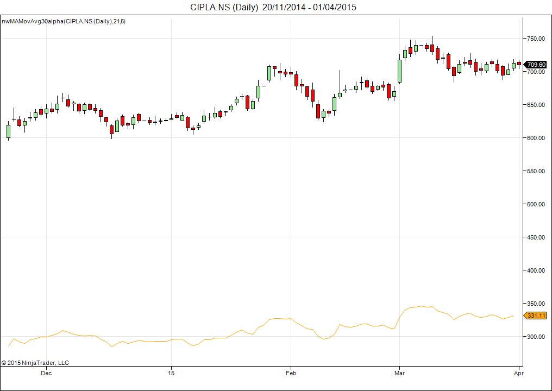Click the 500.00 price axis label
The height and width of the screenshot is (391, 552).
pyautogui.click(x=536, y=204)
